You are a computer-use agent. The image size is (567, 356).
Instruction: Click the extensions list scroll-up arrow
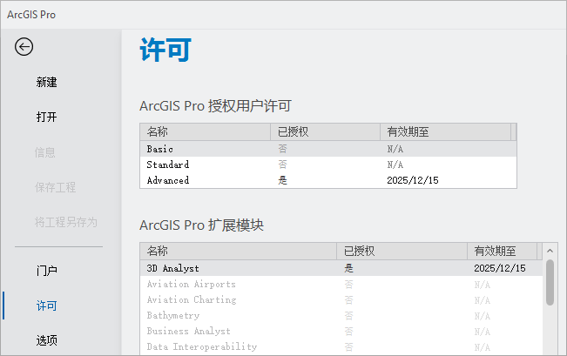click(x=550, y=251)
